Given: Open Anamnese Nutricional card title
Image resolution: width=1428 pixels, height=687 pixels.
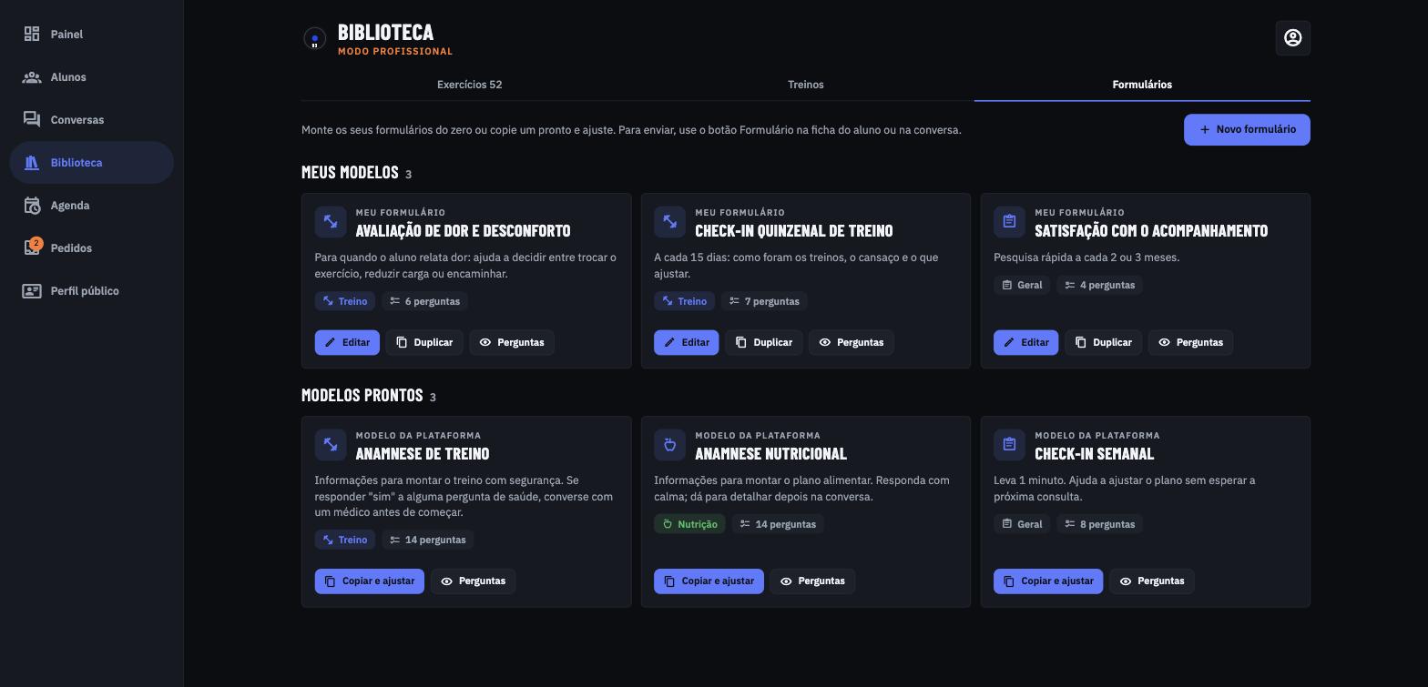Looking at the screenshot, I should 770,453.
